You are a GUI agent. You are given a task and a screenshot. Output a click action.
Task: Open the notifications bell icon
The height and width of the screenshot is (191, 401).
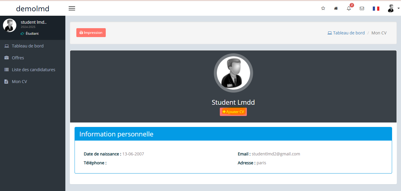click(x=349, y=8)
